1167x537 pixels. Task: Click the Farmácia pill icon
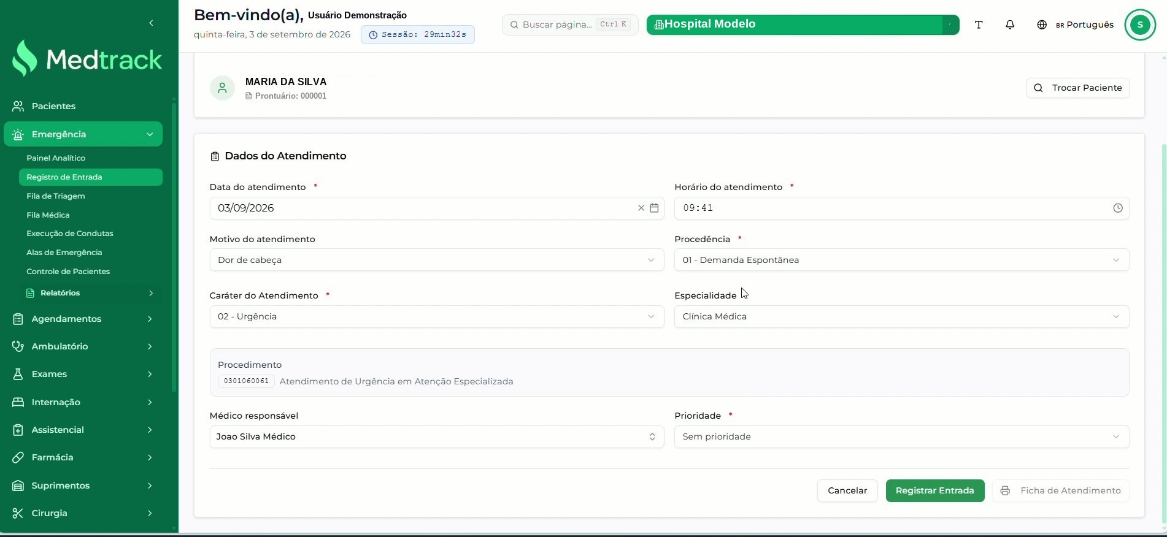pos(18,457)
